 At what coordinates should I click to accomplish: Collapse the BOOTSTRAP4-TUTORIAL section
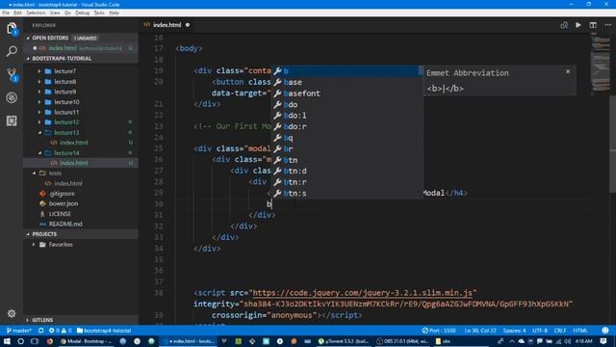[x=28, y=59]
